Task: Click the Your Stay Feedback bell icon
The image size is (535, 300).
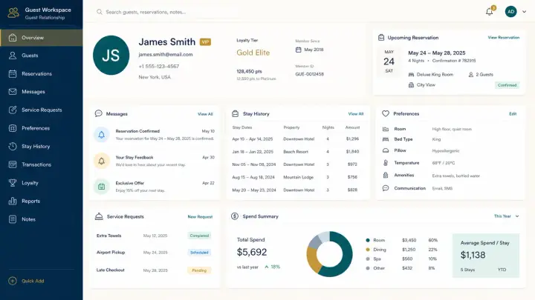Action: point(102,161)
